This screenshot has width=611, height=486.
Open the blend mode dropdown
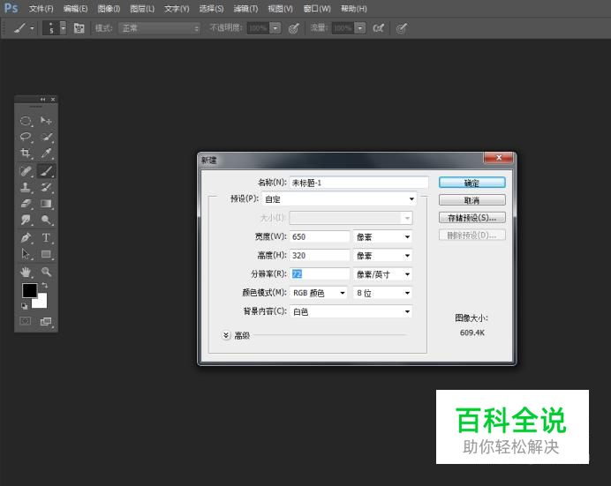[x=160, y=28]
